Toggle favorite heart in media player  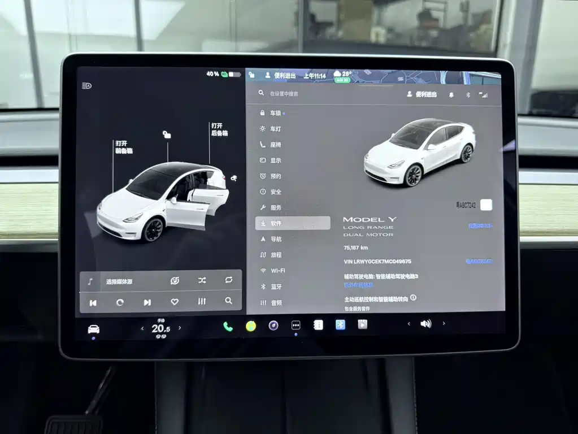(175, 302)
